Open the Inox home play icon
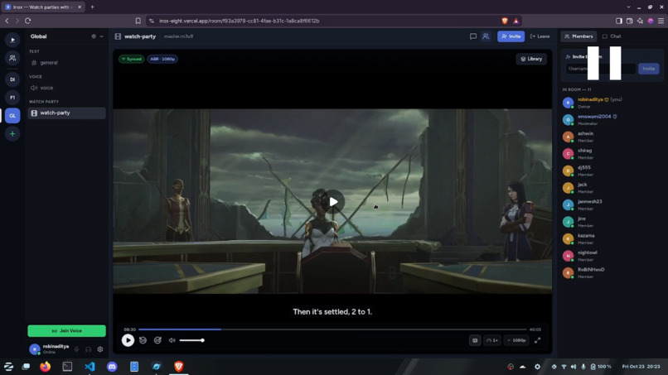Image resolution: width=668 pixels, height=375 pixels. point(12,40)
